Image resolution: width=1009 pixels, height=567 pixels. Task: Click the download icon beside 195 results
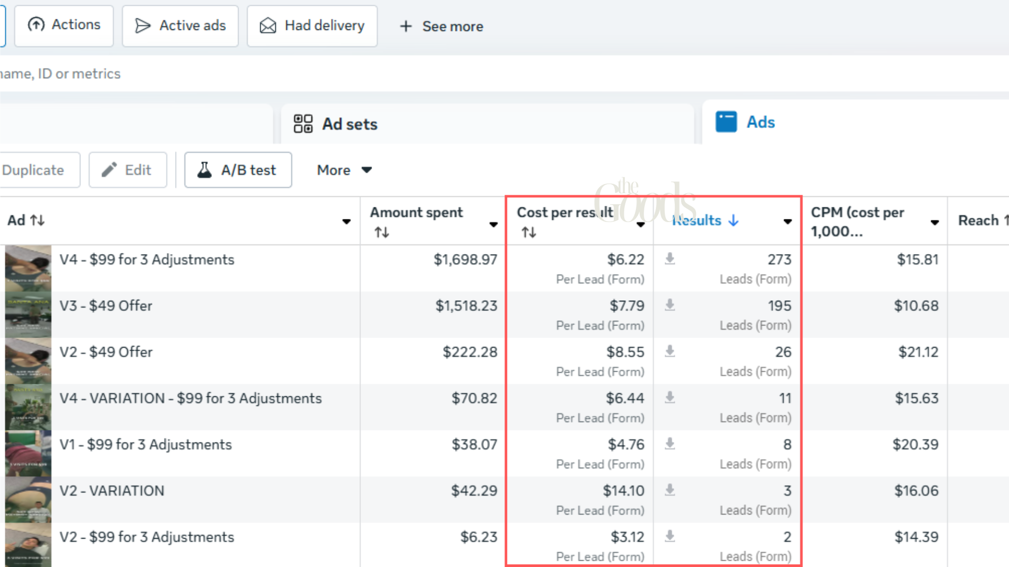pos(670,304)
